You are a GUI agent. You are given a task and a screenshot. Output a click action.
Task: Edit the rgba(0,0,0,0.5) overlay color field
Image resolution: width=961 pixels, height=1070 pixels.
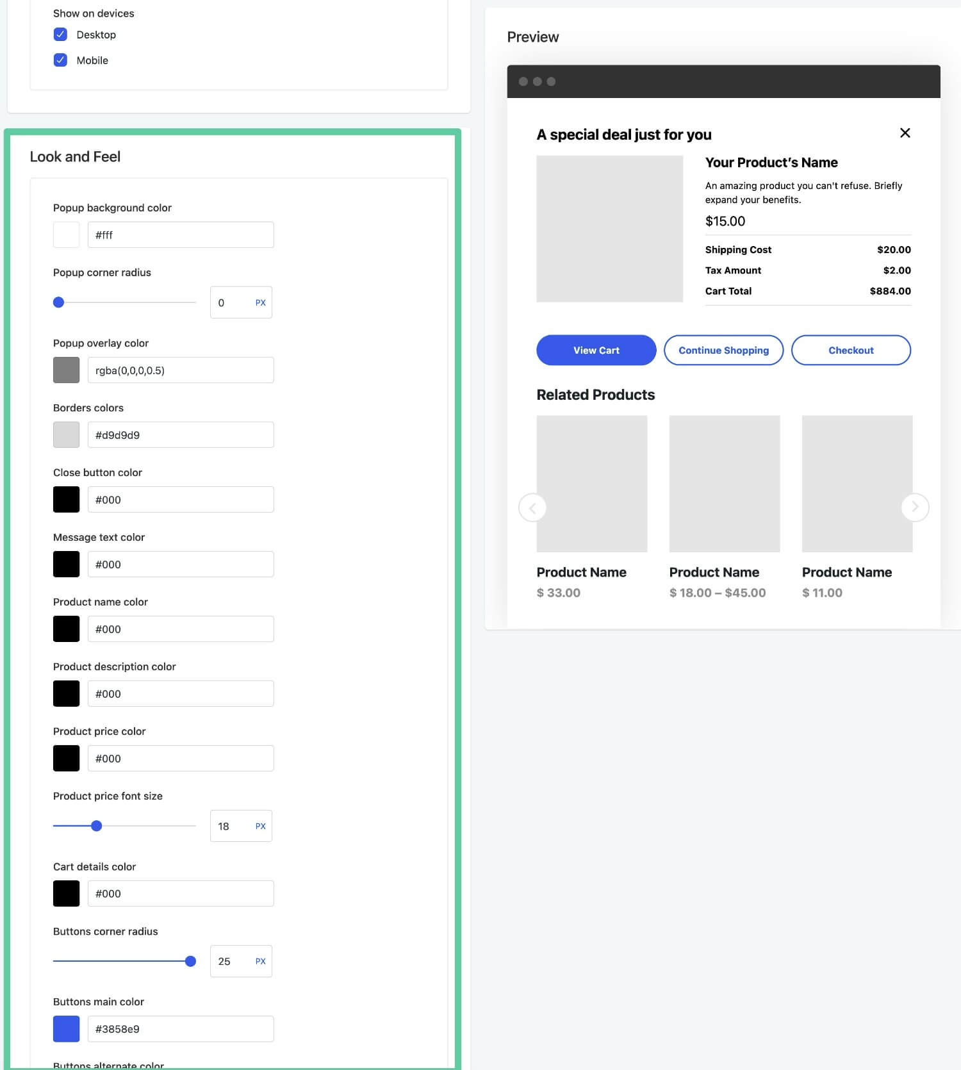click(x=181, y=370)
